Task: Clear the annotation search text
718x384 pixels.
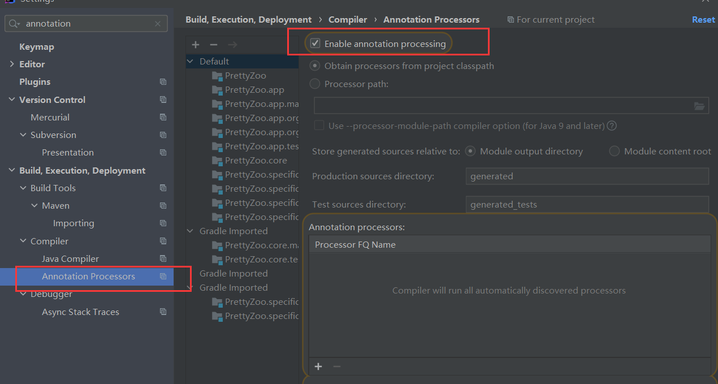Action: (x=158, y=24)
